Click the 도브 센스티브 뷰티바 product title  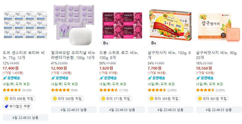coord(24,55)
